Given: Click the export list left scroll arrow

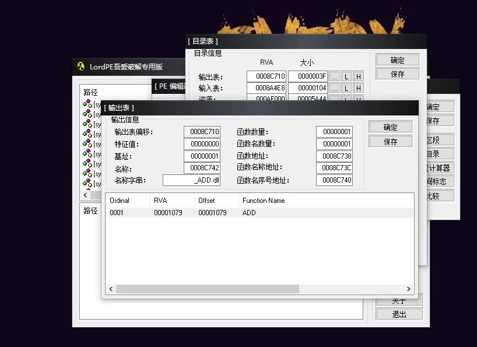Looking at the screenshot, I should coord(111,289).
